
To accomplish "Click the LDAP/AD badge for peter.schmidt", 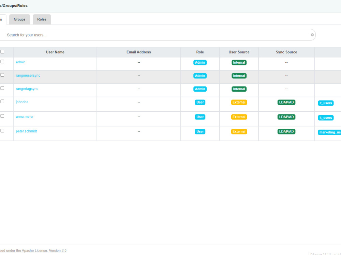I will point(286,131).
